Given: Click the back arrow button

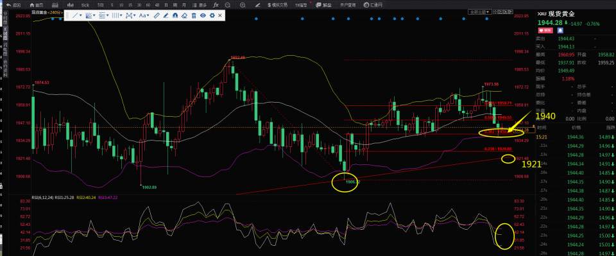Looking at the screenshot, I should point(13,5).
